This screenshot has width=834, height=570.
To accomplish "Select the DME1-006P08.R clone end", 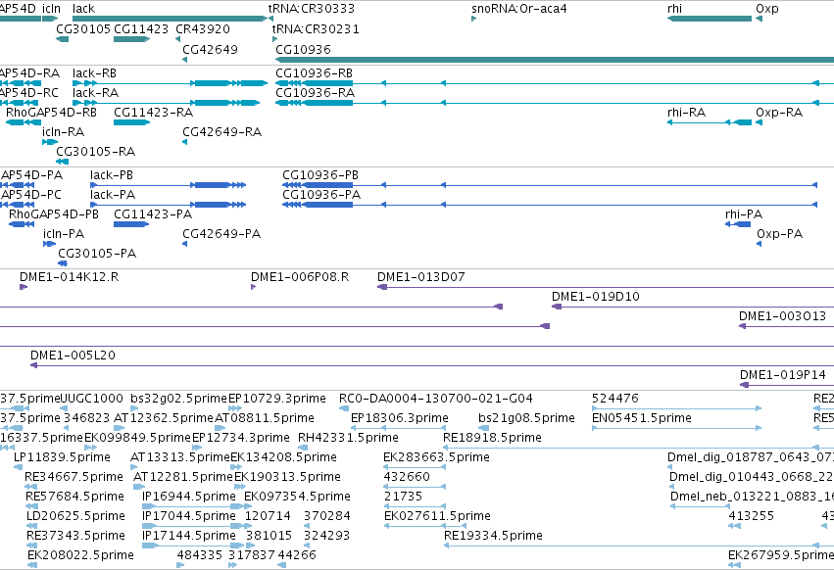I will pos(253,287).
